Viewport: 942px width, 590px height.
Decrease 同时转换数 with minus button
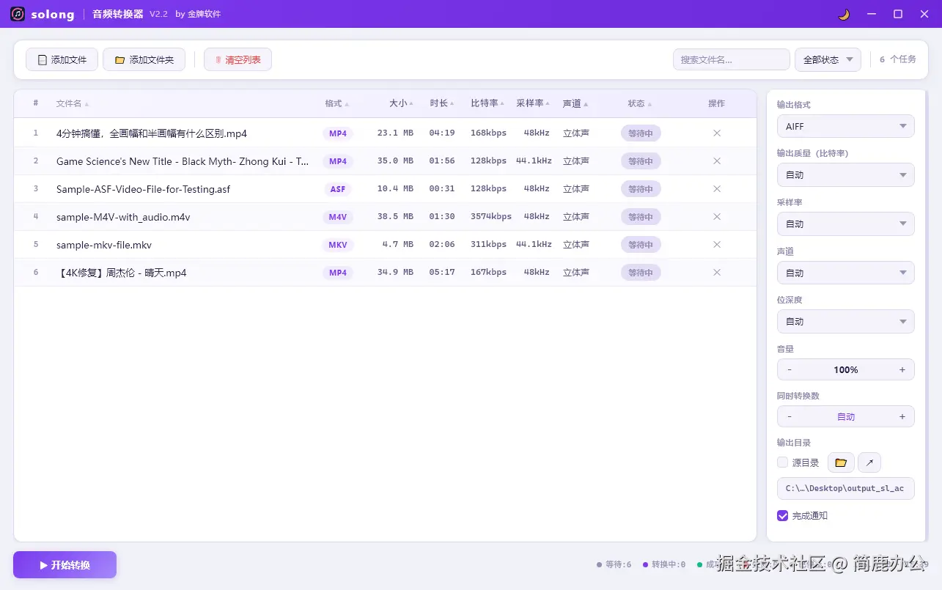point(790,416)
